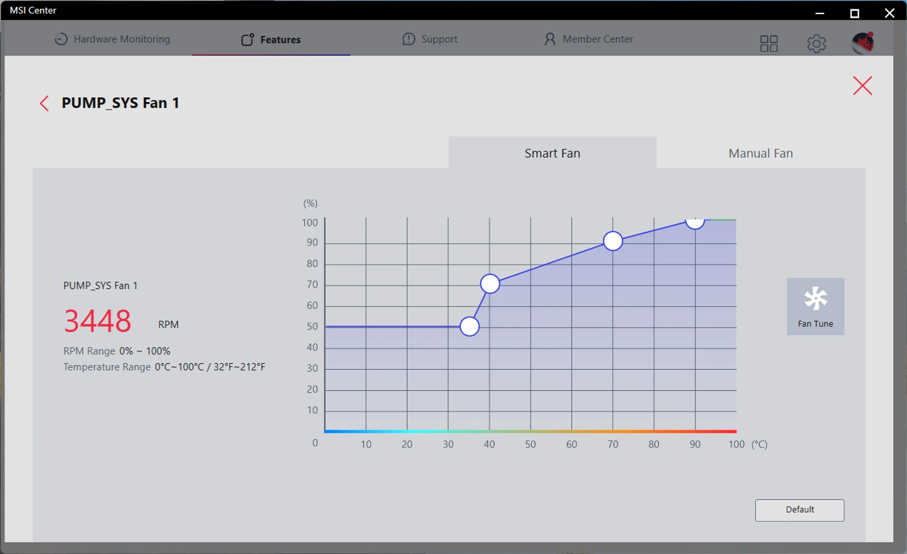Click the PUMP_SYS Fan 1 label above RPM
This screenshot has height=554, width=907.
100,286
